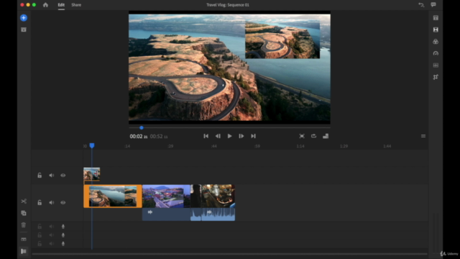Open the monitor options menu icon
Screen dimensions: 460x259
423,136
